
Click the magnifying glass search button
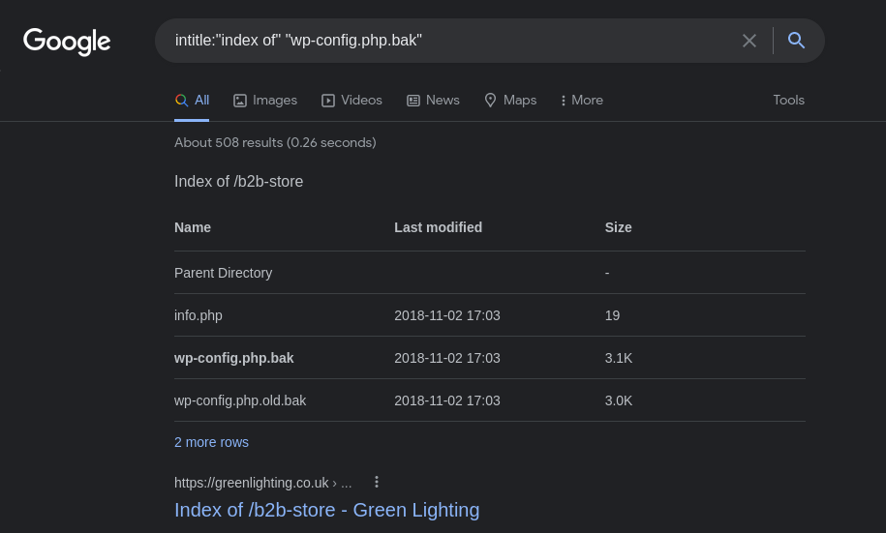tap(796, 40)
